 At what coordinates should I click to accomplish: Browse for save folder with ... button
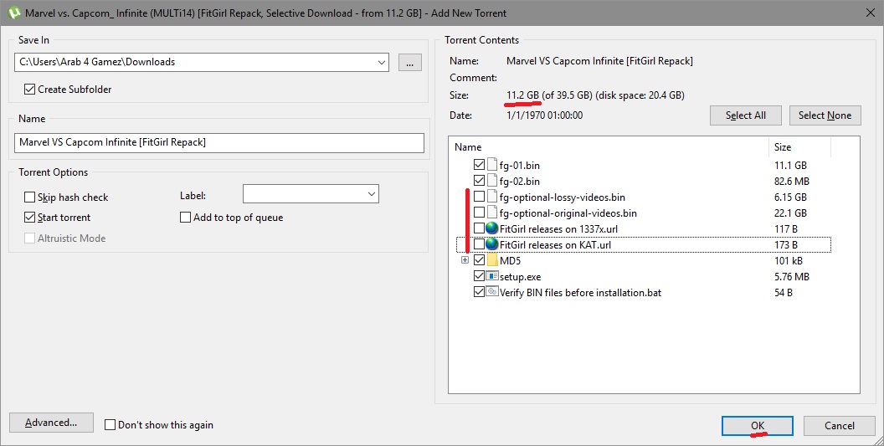click(410, 62)
